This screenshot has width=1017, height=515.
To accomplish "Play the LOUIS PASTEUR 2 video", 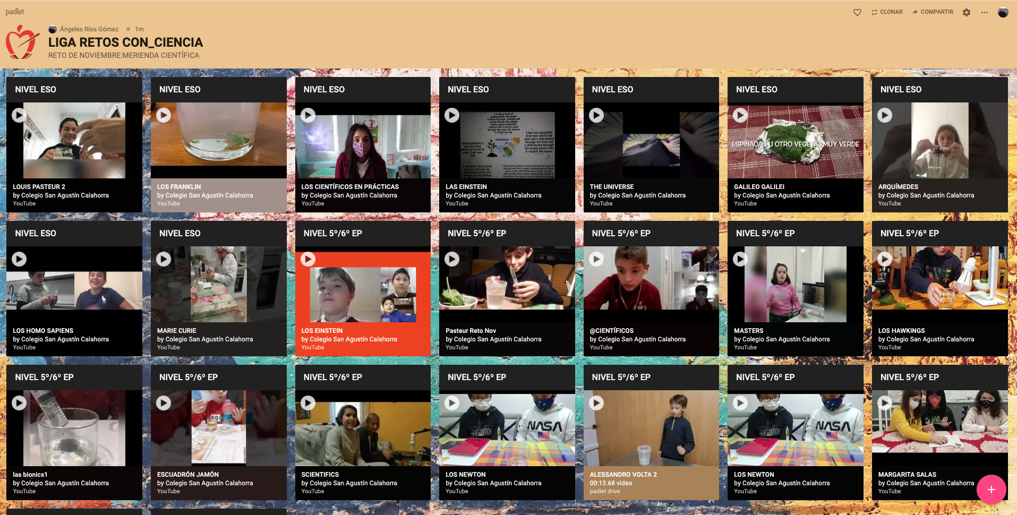I will coord(19,115).
